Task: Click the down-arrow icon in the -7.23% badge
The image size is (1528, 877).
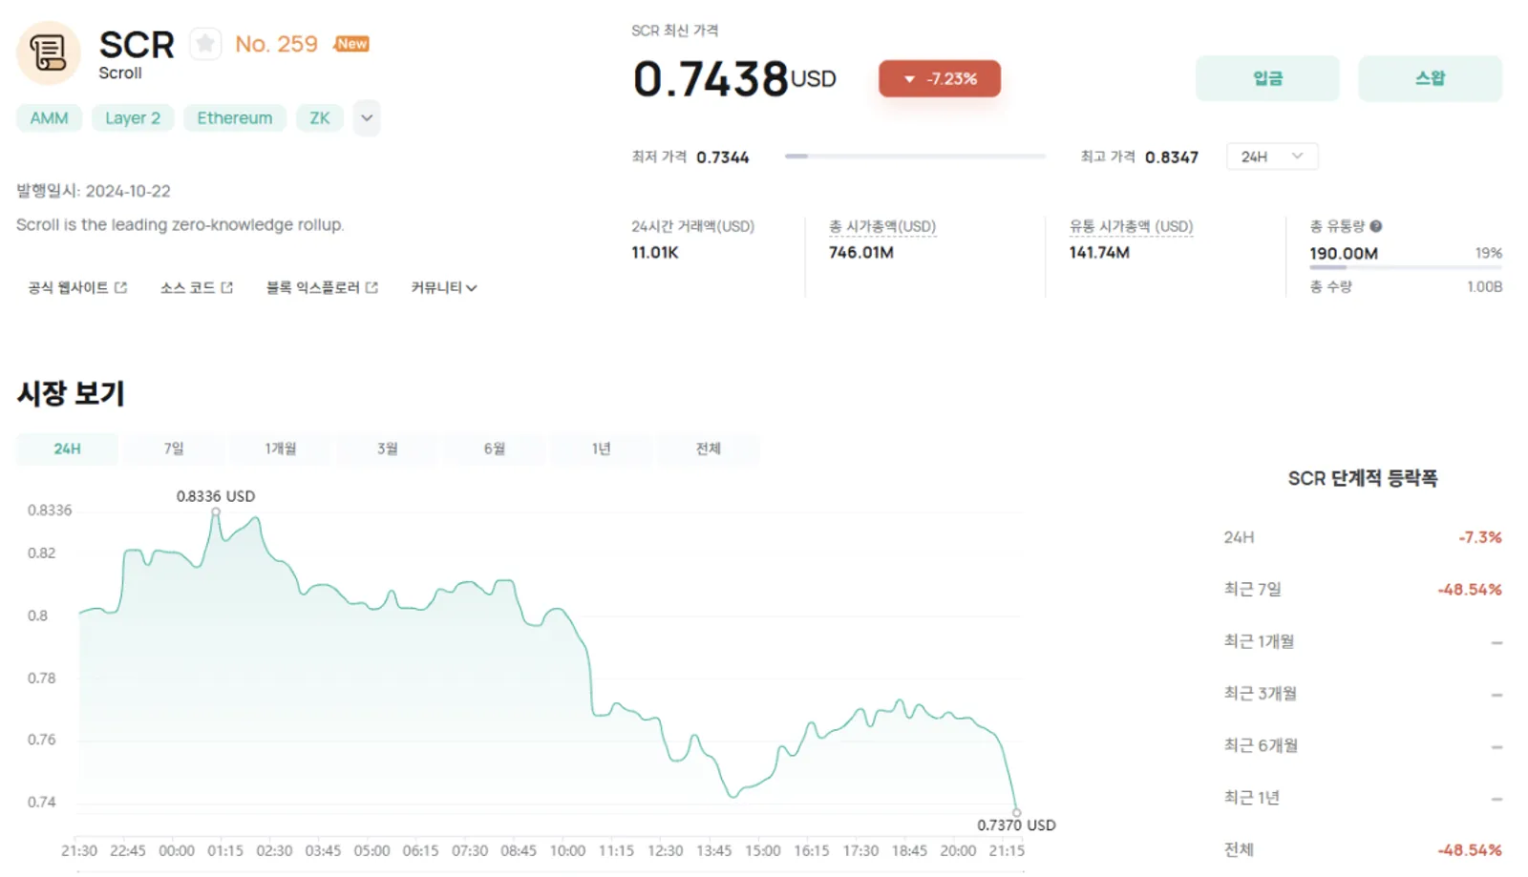Action: click(909, 79)
